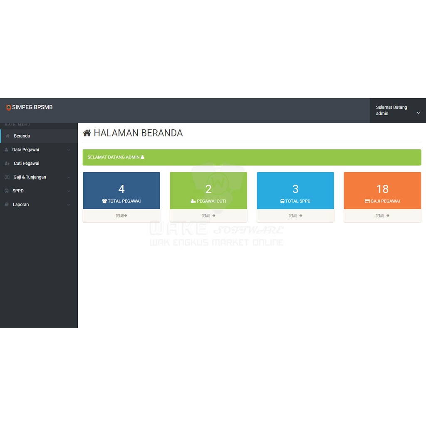Viewport: 426px width, 426px height.
Task: Click the home icon beside Beranda
Action: coord(7,136)
